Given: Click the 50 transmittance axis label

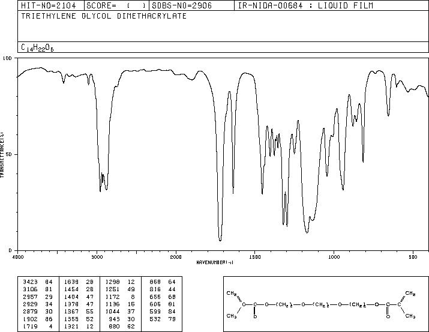Looking at the screenshot, I should click(x=9, y=154).
